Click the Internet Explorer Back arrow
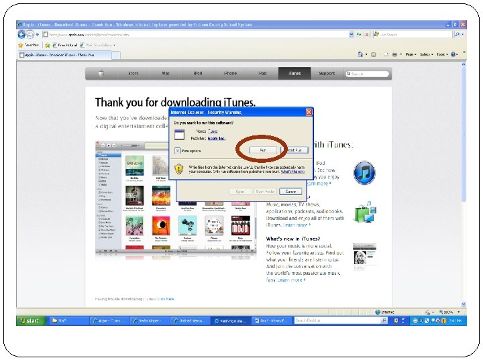The height and width of the screenshot is (362, 483). pos(21,34)
